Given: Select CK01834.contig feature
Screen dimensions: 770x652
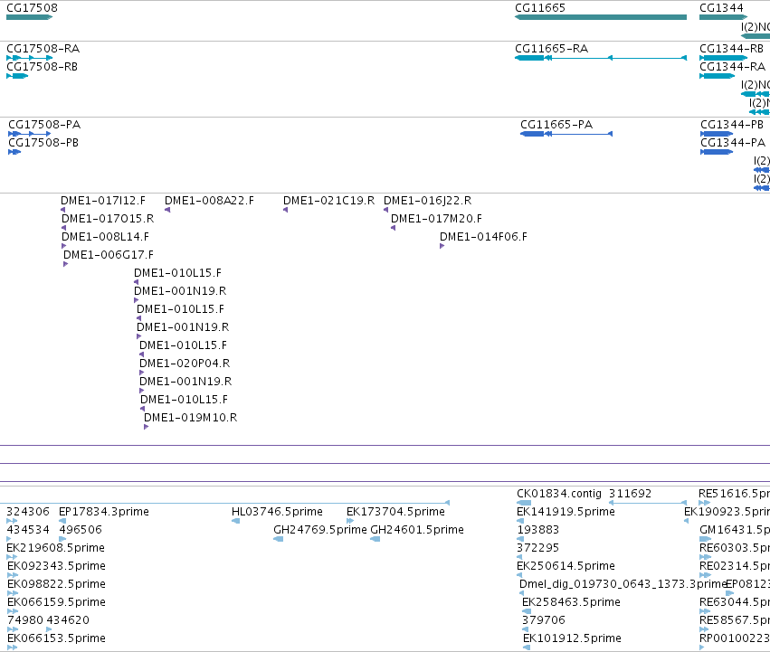Looking at the screenshot, I should (524, 503).
